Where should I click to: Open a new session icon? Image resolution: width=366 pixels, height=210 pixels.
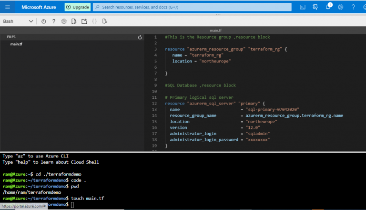pyautogui.click(x=84, y=21)
